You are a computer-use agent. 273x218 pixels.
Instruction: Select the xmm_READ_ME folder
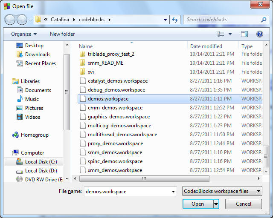[105, 63]
